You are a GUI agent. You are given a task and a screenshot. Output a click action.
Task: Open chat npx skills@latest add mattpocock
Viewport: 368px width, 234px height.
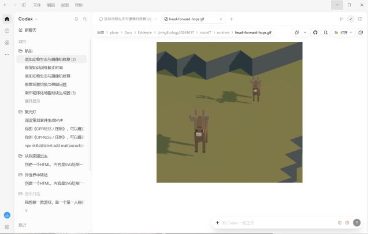(x=51, y=146)
